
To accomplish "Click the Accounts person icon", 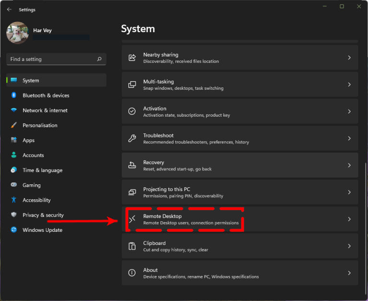I will click(14, 155).
